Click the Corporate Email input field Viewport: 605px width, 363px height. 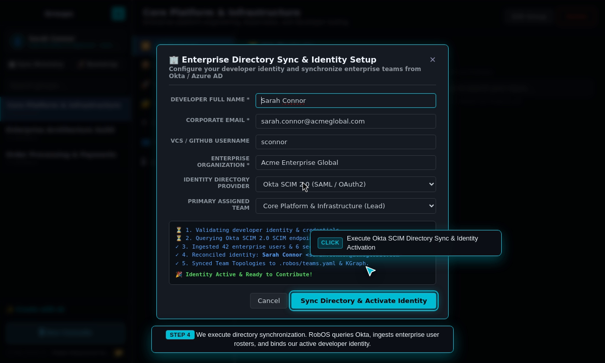[346, 121]
